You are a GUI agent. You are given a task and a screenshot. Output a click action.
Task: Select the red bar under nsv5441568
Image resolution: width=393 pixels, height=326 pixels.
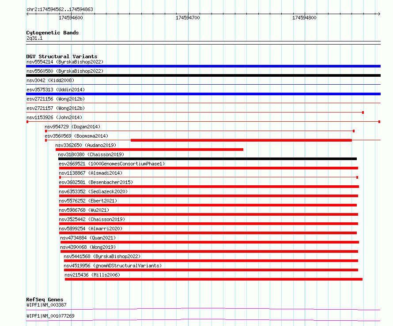click(211, 261)
